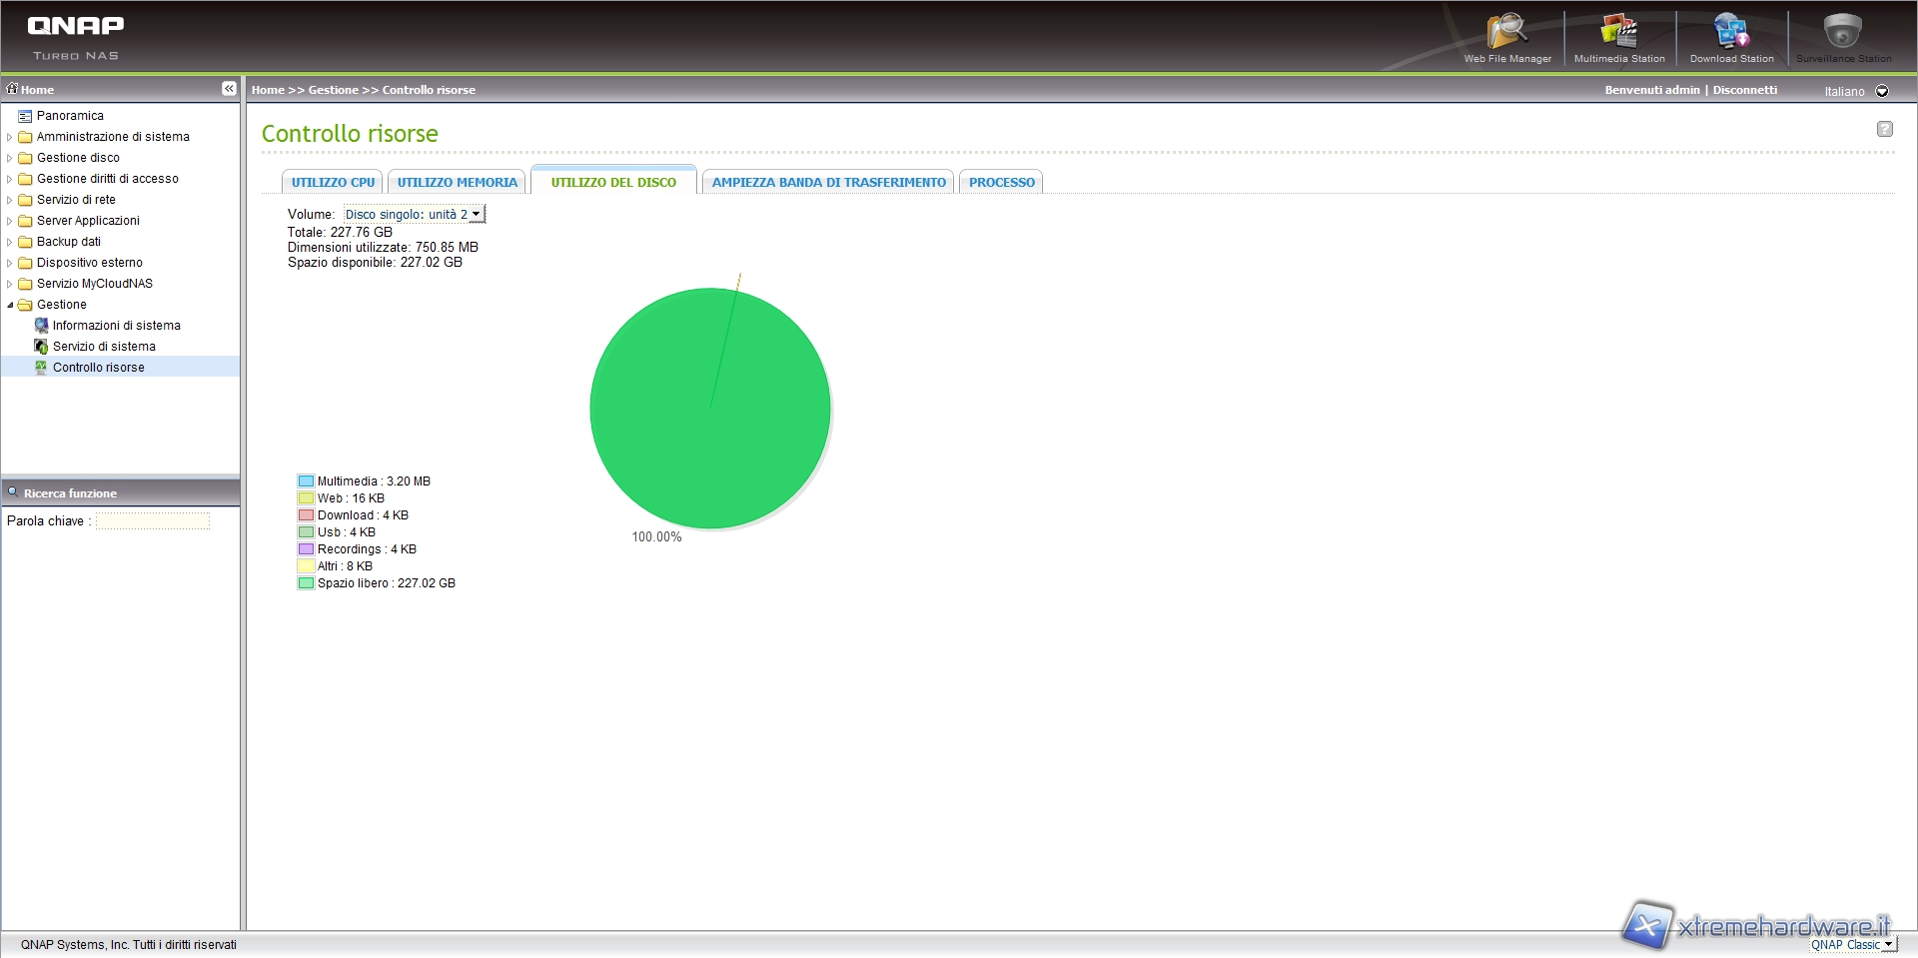Screen dimensions: 1918x958
Task: Expand the Gestione disco folder
Action: pos(10,158)
